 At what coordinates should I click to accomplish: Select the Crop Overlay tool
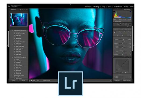115,24
